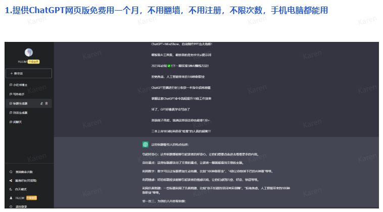This screenshot has width=383, height=212.
Task: Toggle 白天模式 day mode
Action: 18,189
